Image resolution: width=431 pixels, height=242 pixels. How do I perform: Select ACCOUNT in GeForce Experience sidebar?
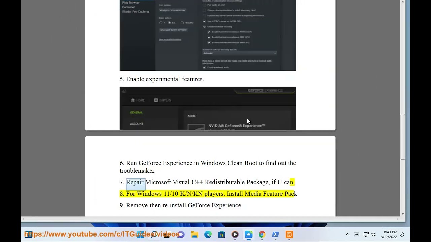pyautogui.click(x=137, y=124)
